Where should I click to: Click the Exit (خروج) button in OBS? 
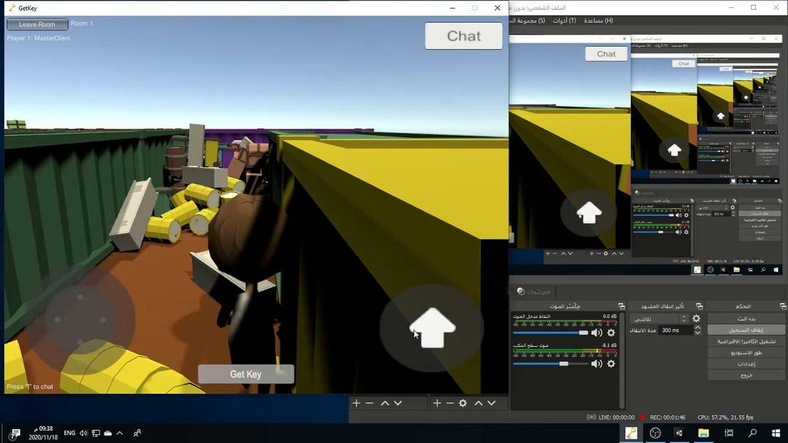[747, 375]
